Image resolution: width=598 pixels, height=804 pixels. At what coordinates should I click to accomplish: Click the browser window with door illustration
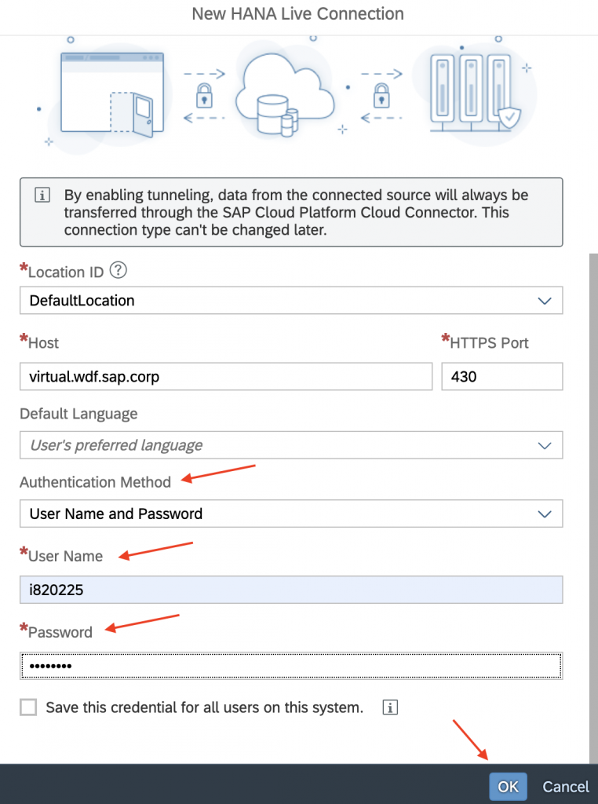111,94
